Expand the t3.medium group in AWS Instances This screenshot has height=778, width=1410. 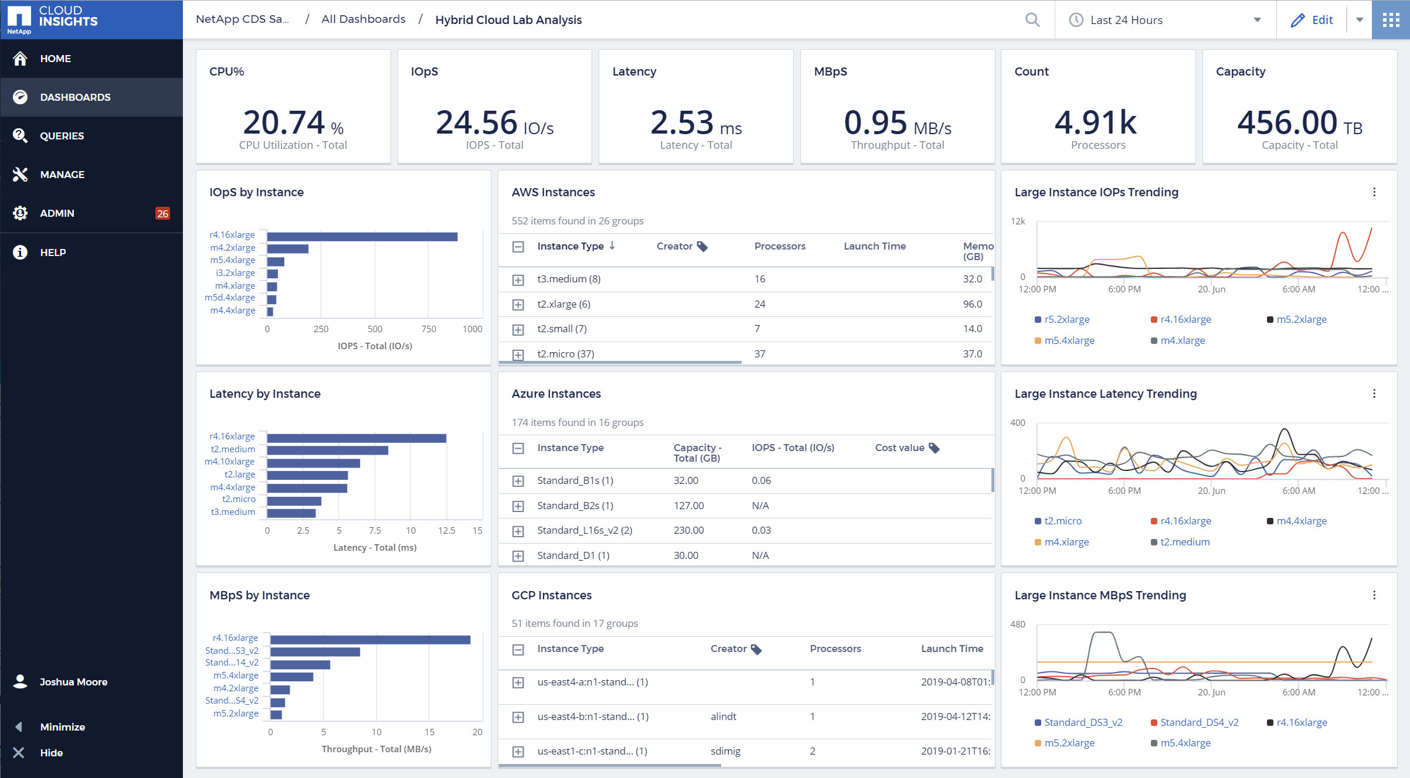(x=518, y=279)
